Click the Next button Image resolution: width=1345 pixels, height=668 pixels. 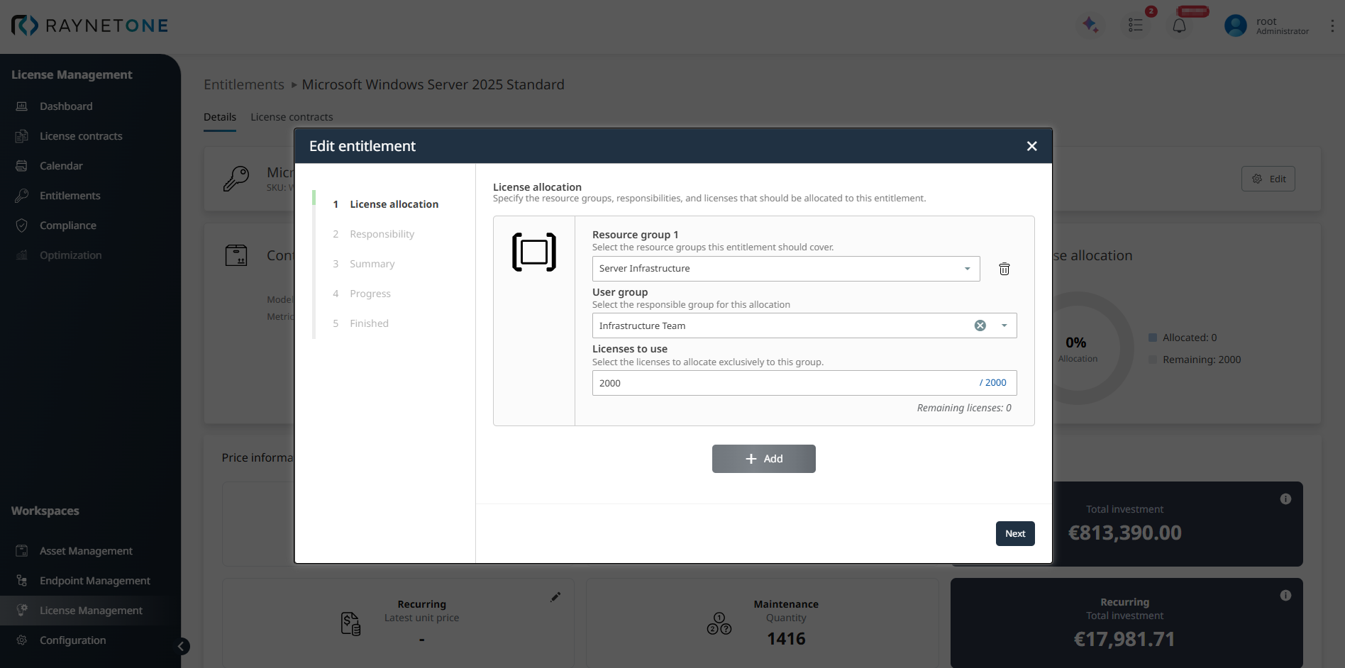tap(1015, 534)
